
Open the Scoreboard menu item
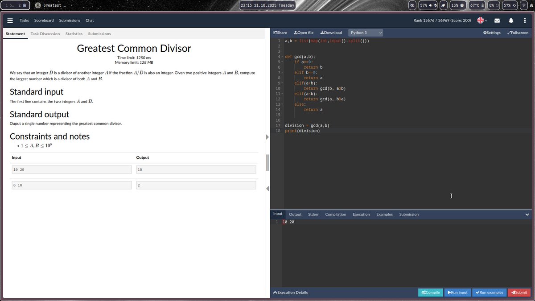tap(44, 20)
